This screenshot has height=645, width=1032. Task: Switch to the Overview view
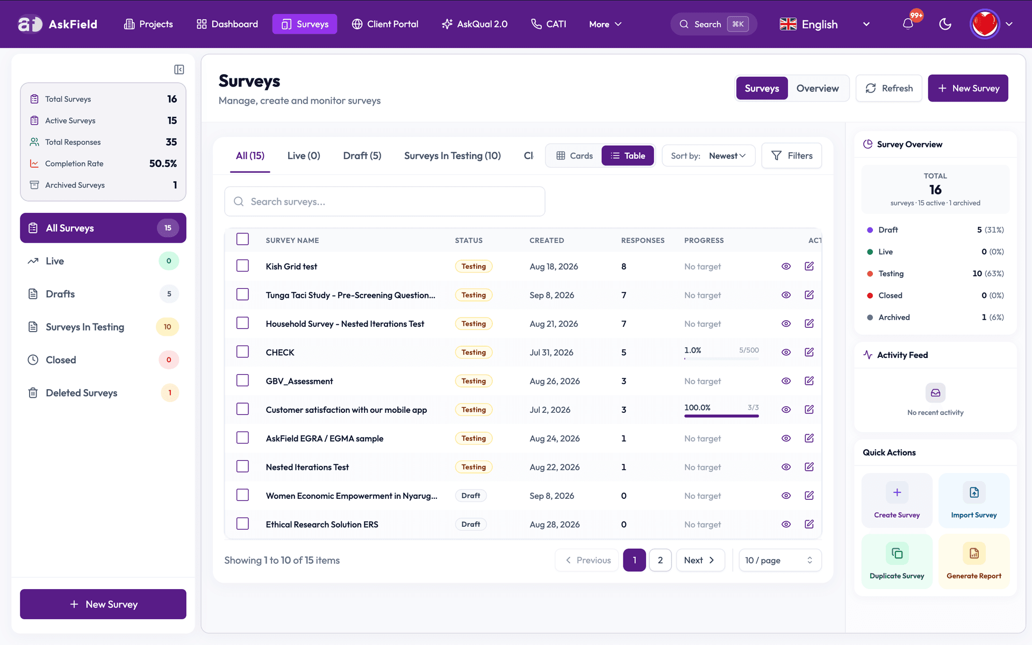pos(817,88)
